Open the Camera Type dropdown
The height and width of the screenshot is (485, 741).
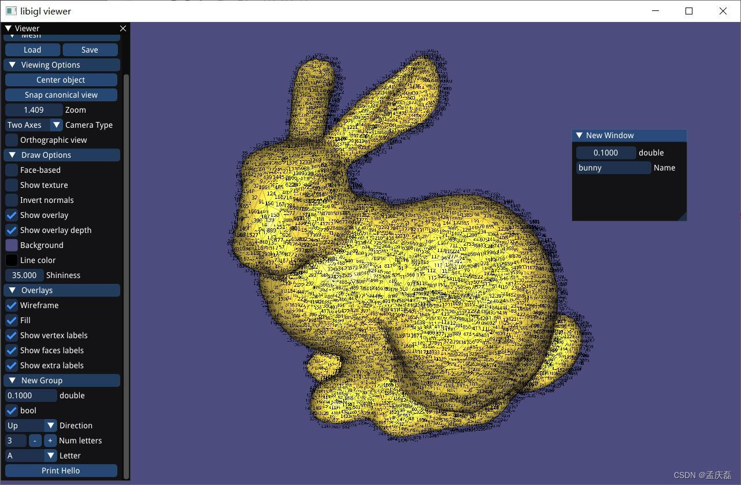point(34,125)
